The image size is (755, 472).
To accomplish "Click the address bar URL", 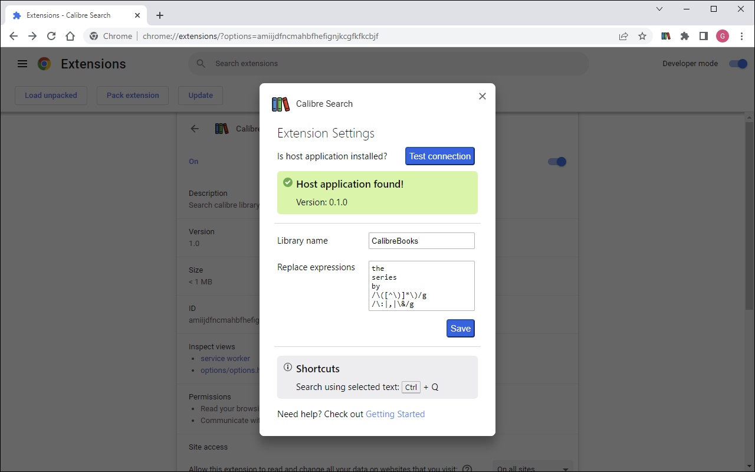I will (x=260, y=36).
